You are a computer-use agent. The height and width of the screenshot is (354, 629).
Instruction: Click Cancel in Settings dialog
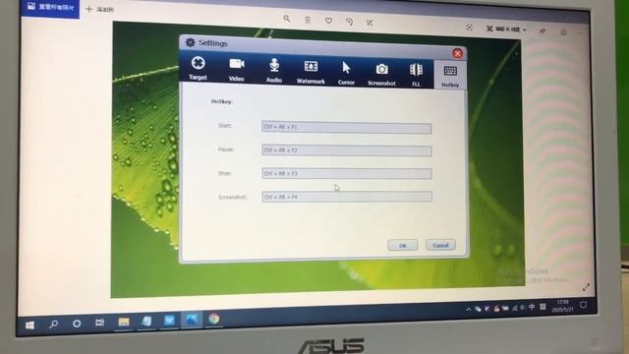point(440,245)
